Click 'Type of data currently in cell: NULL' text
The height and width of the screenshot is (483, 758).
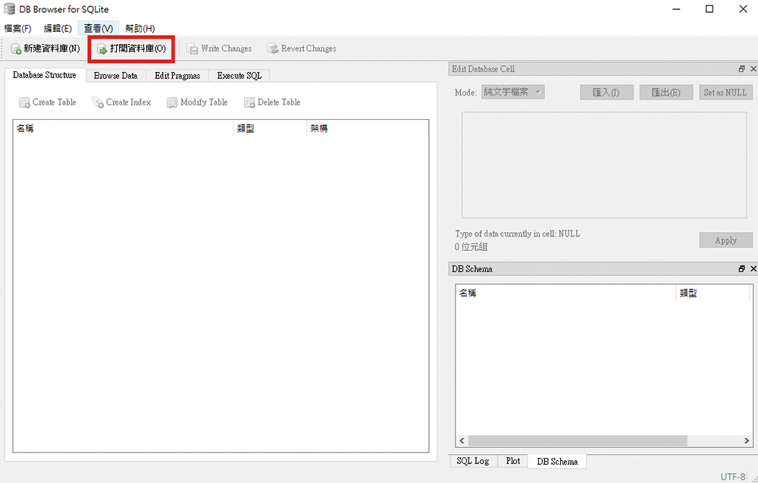pyautogui.click(x=517, y=234)
